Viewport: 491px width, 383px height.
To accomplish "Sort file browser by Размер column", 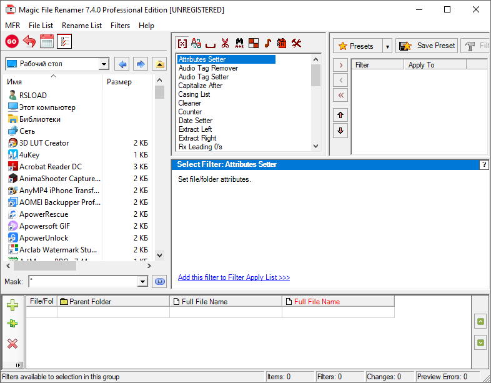I will [x=127, y=82].
